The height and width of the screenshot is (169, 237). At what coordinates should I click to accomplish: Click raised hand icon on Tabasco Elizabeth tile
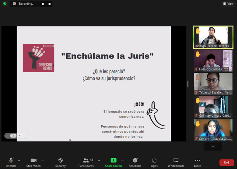198,77
